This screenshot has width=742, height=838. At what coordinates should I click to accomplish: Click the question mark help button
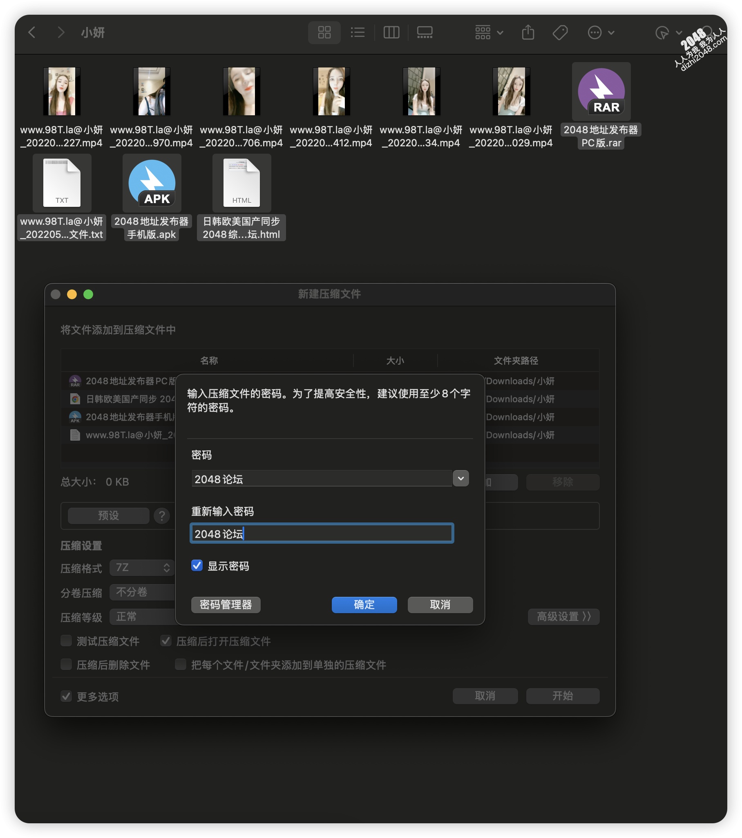(x=162, y=515)
